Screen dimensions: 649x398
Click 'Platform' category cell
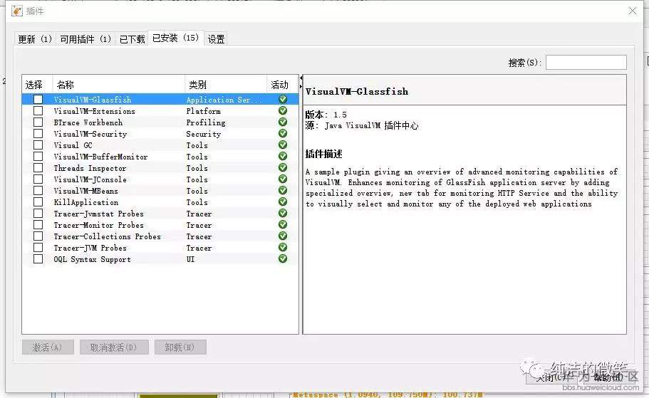click(x=203, y=111)
